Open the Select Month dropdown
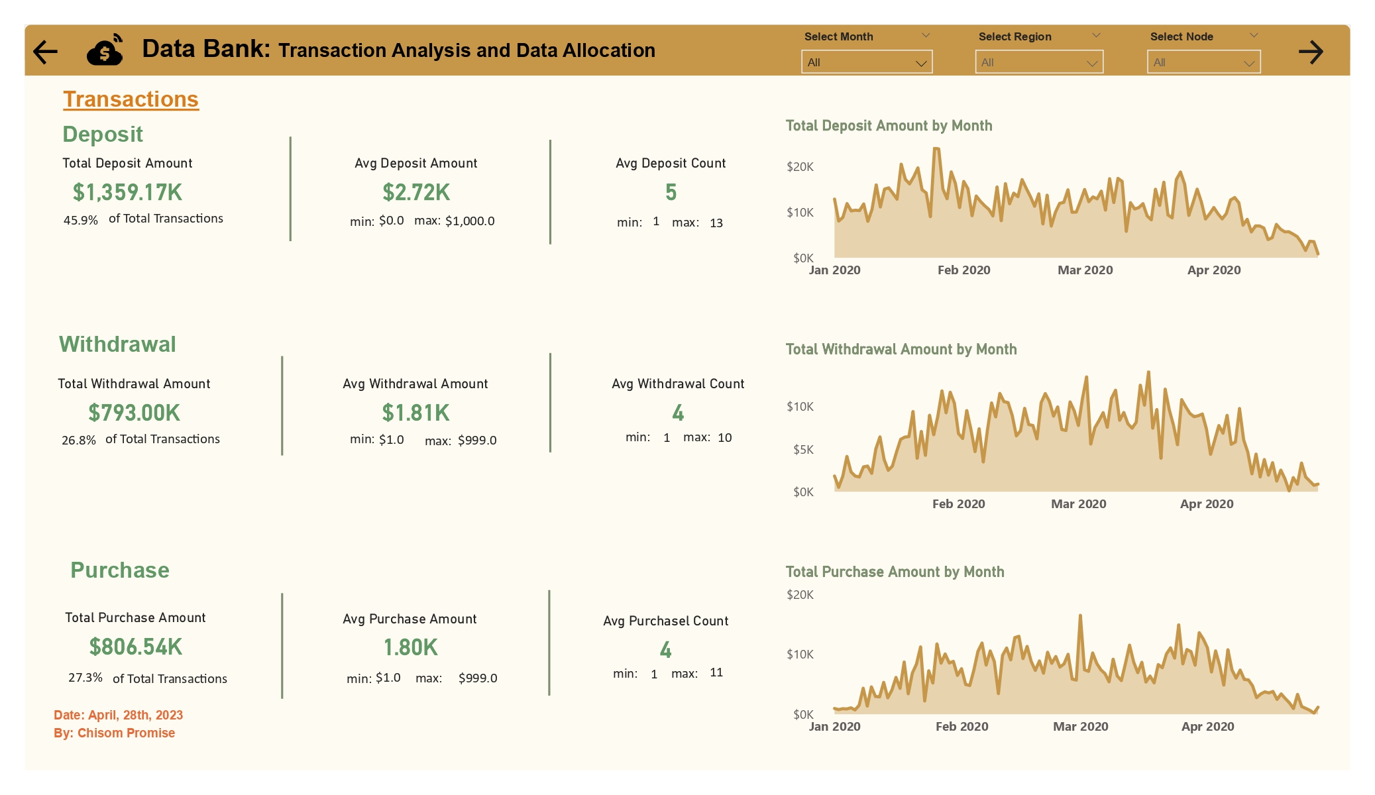Image resolution: width=1375 pixels, height=795 pixels. point(866,62)
